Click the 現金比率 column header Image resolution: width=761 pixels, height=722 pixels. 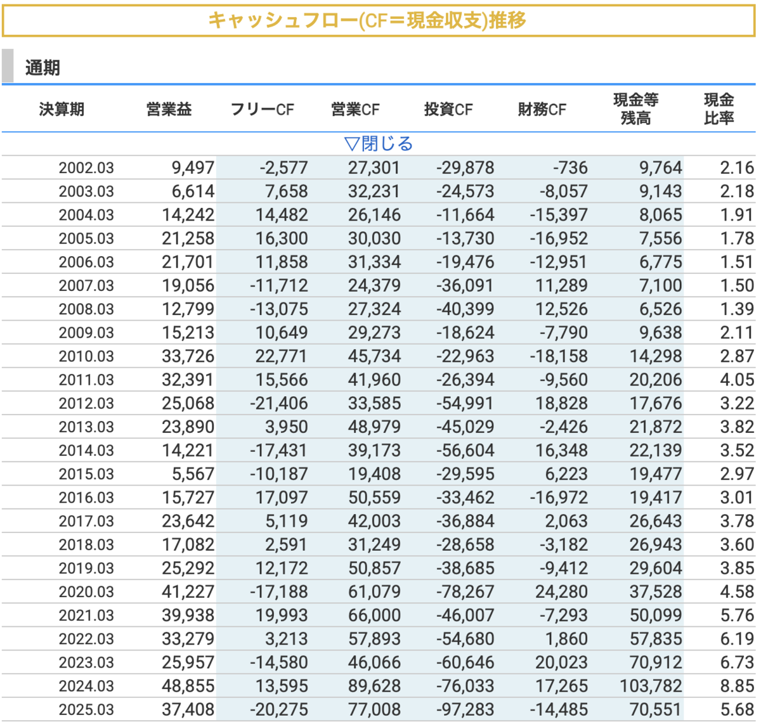[x=719, y=109]
